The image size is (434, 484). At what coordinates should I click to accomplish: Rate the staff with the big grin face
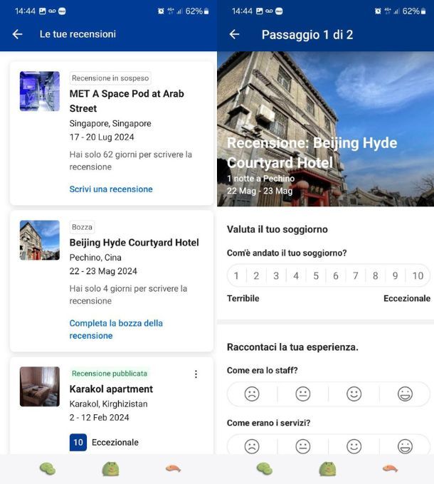click(x=405, y=394)
